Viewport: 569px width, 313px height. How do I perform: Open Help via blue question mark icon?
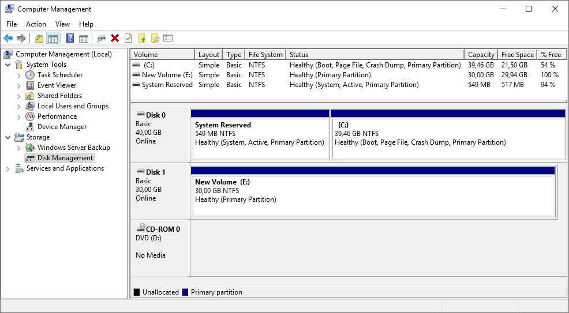[x=70, y=38]
